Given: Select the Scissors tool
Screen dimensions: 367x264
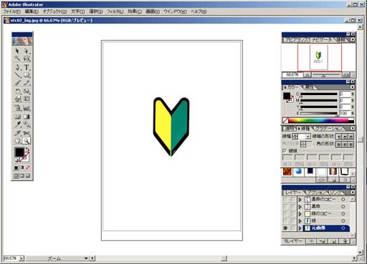Looking at the screenshot, I should (27, 133).
